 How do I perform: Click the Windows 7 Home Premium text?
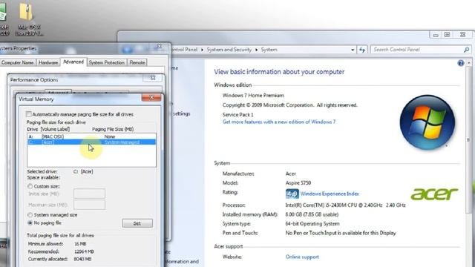[253, 96]
